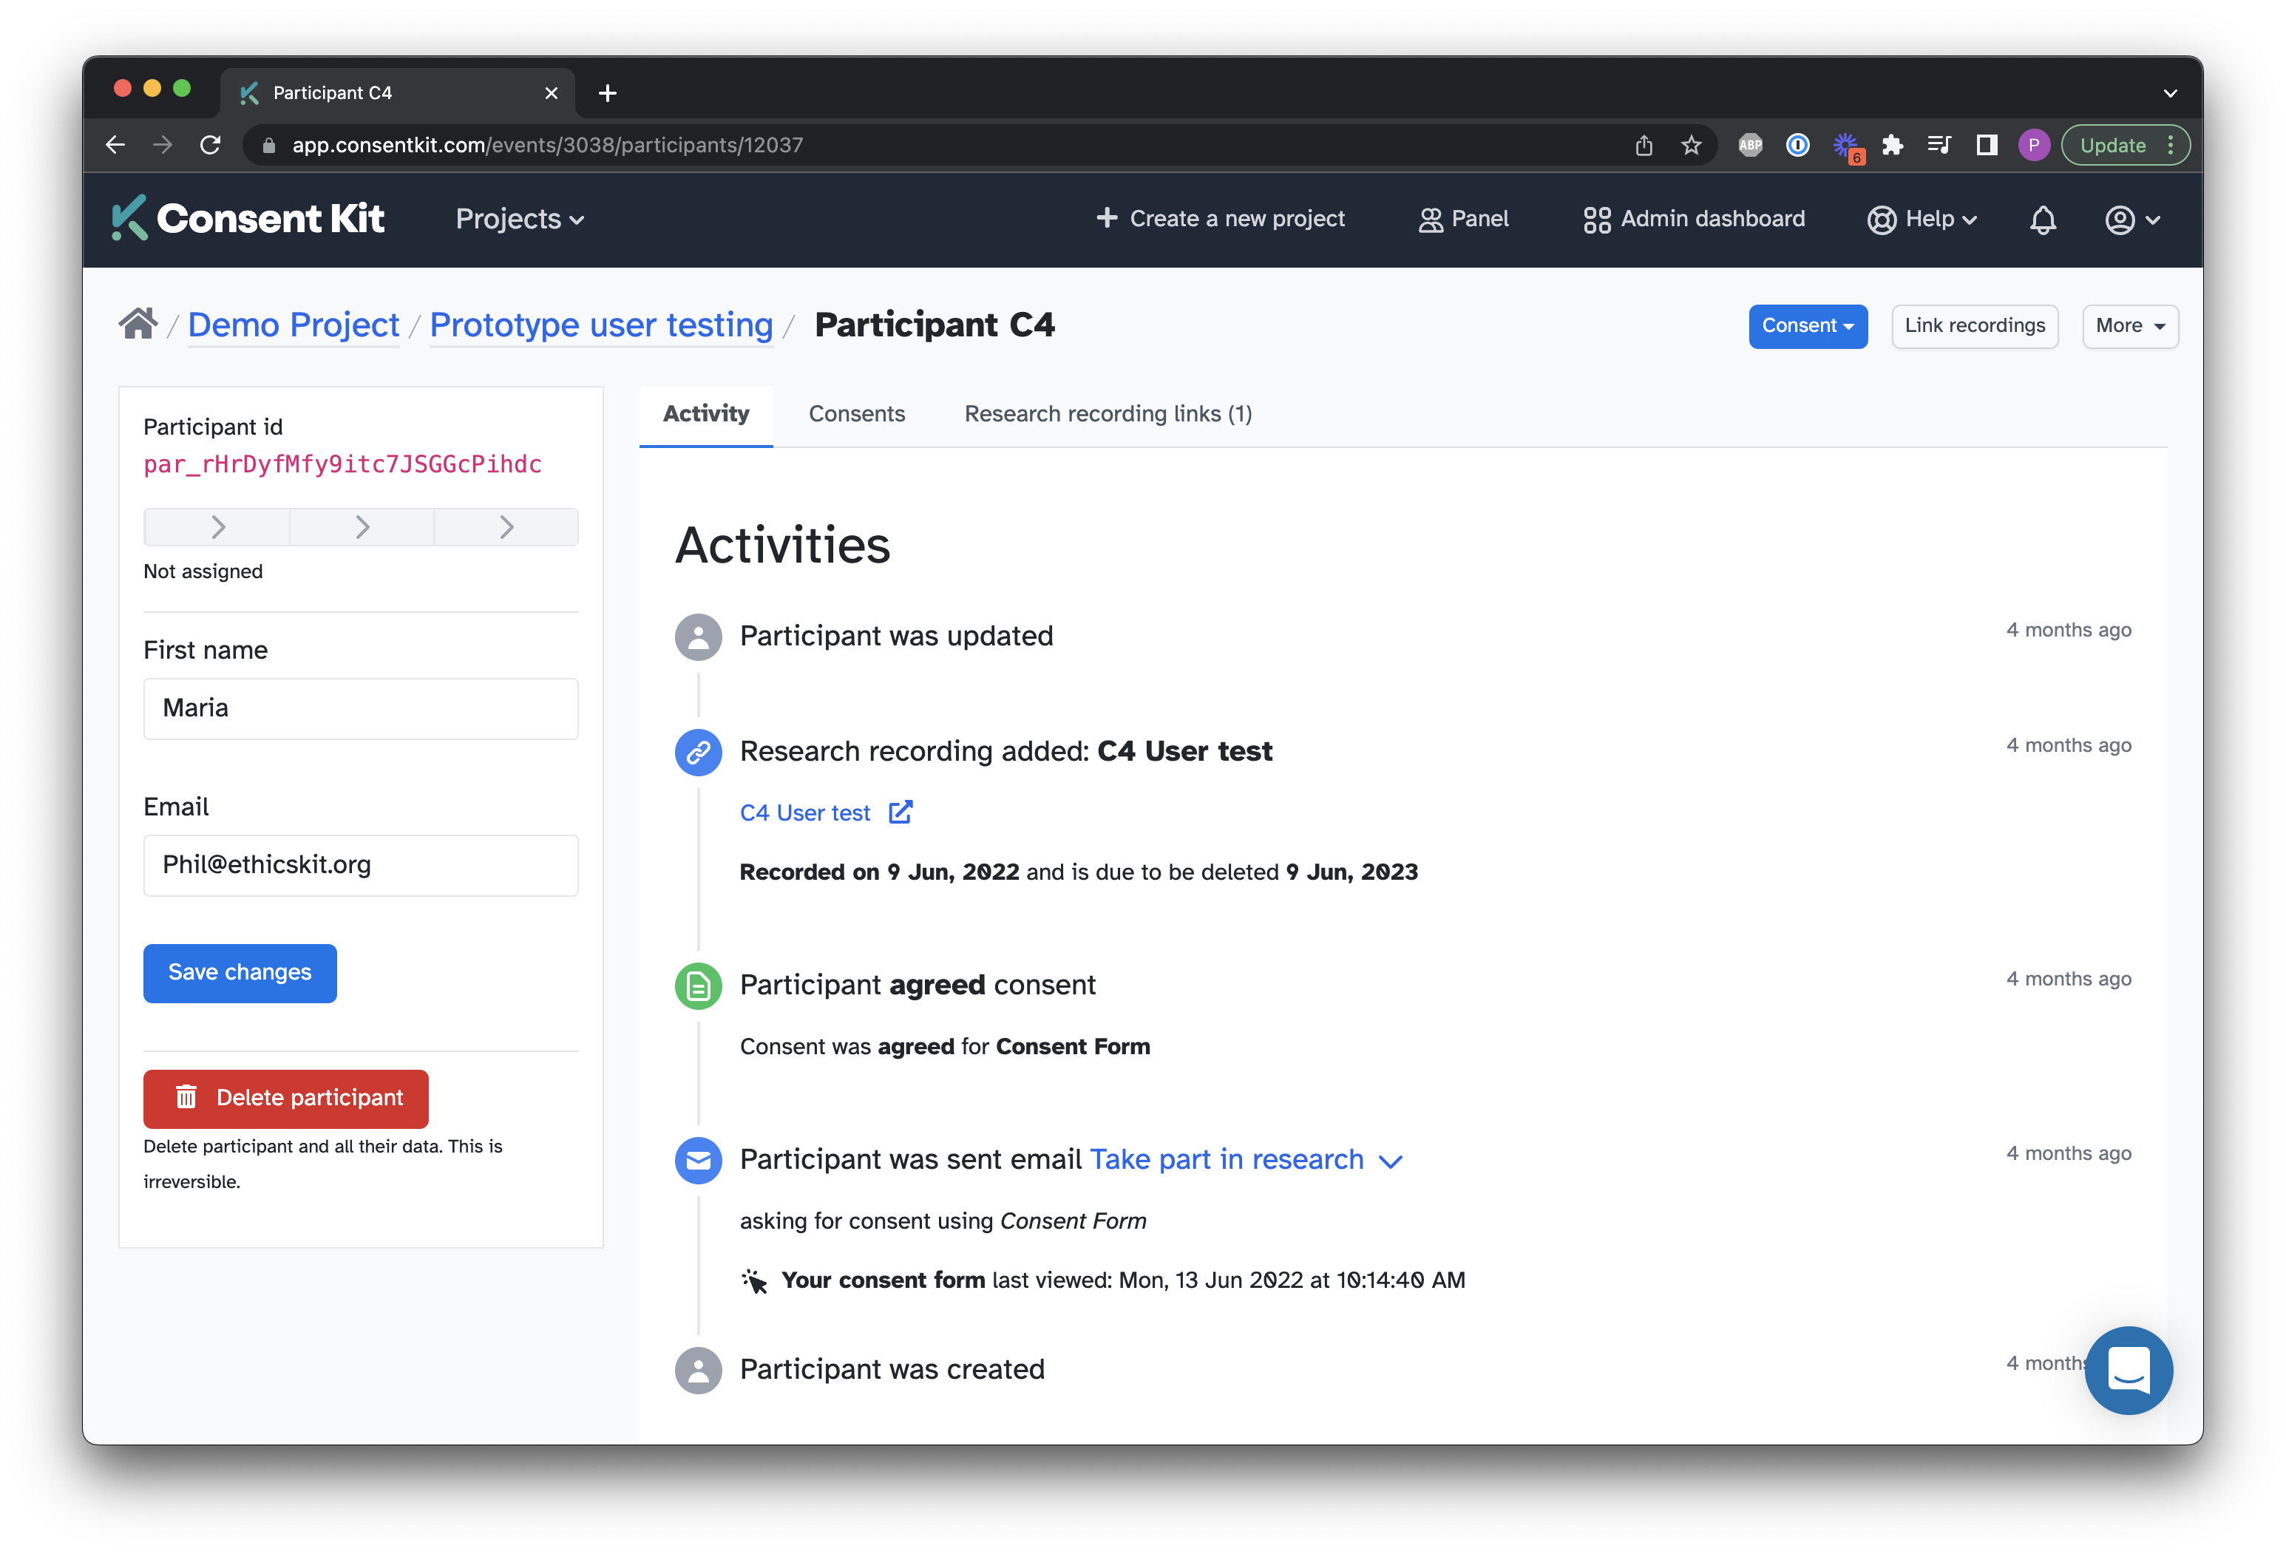Open the notifications bell
The height and width of the screenshot is (1554, 2286).
(2042, 220)
